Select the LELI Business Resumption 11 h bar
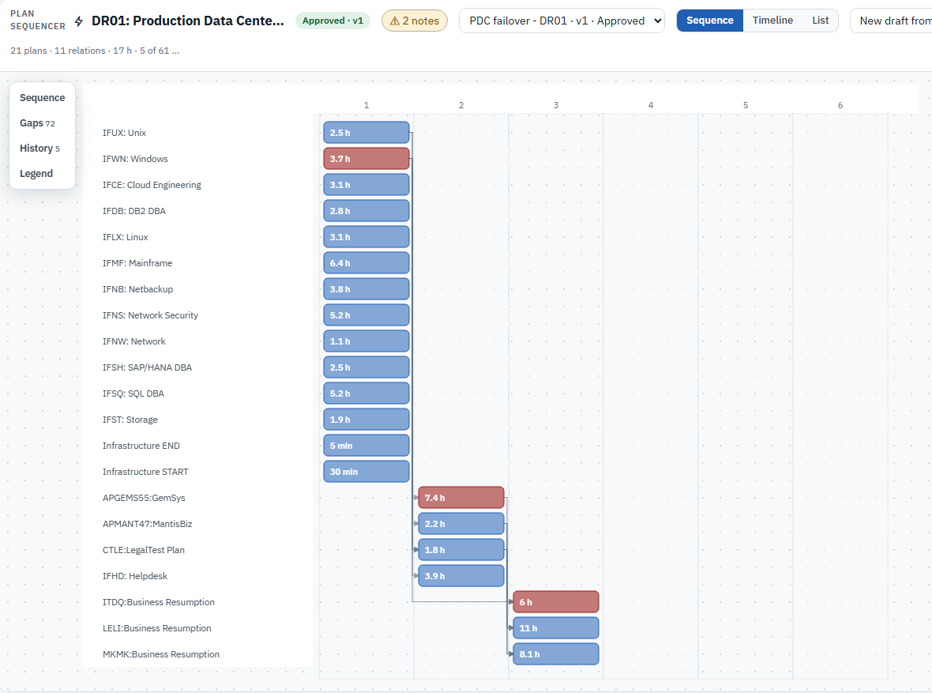The image size is (932, 693). [x=556, y=628]
